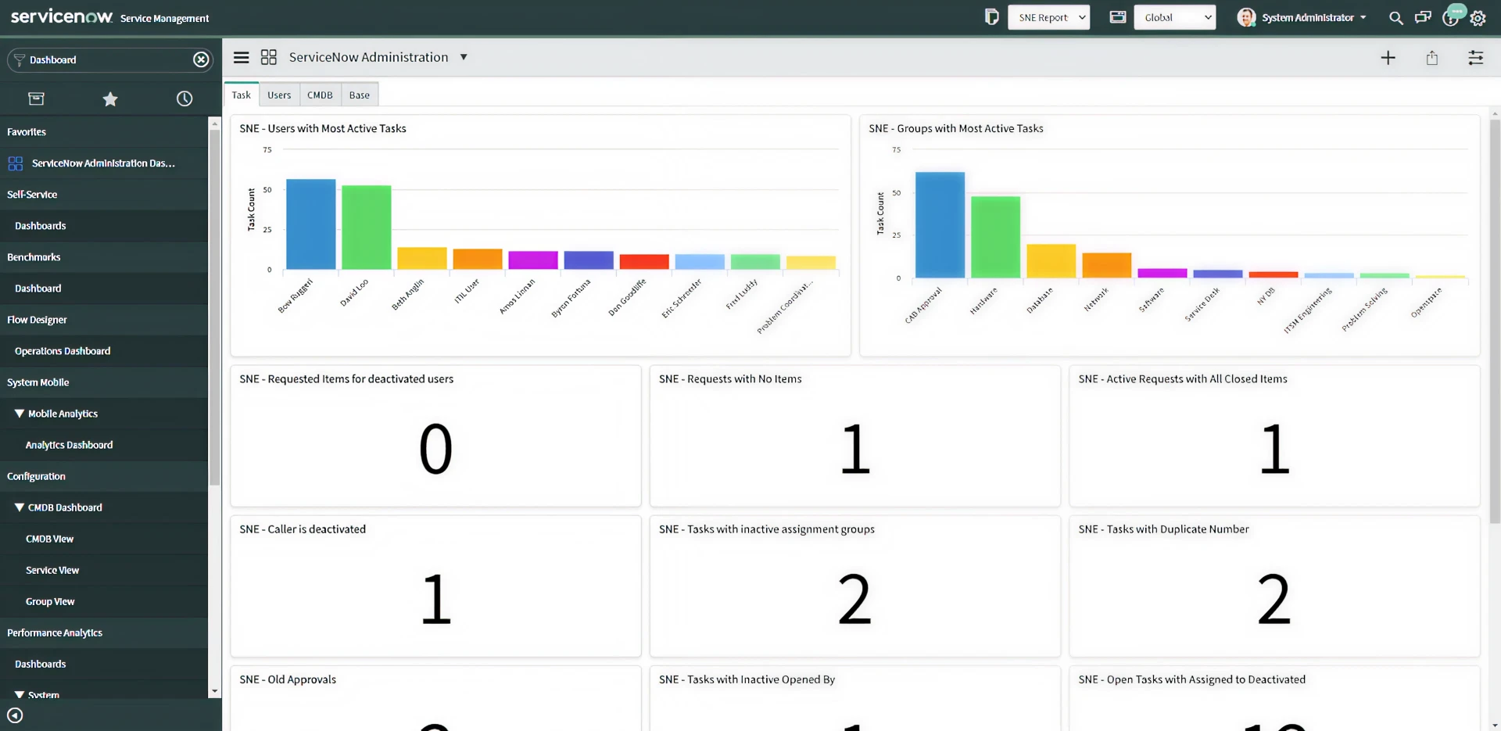Clear the Dashboard filter with the X icon

201,59
